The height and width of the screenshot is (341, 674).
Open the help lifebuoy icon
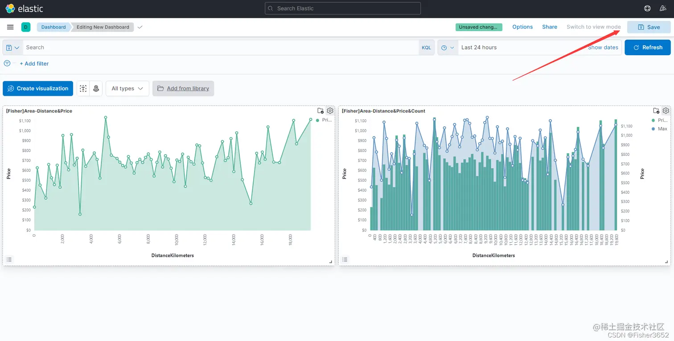click(647, 8)
